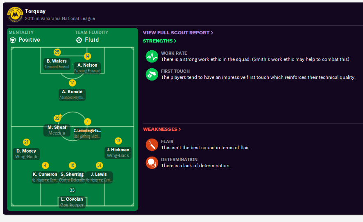The image size is (363, 222).
Task: Click the First Touch strength icon
Action: 152,74
